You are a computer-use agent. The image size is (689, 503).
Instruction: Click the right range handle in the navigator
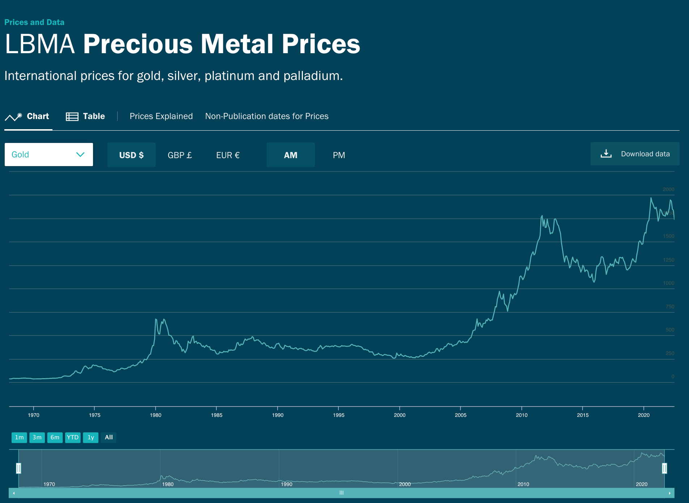click(664, 468)
